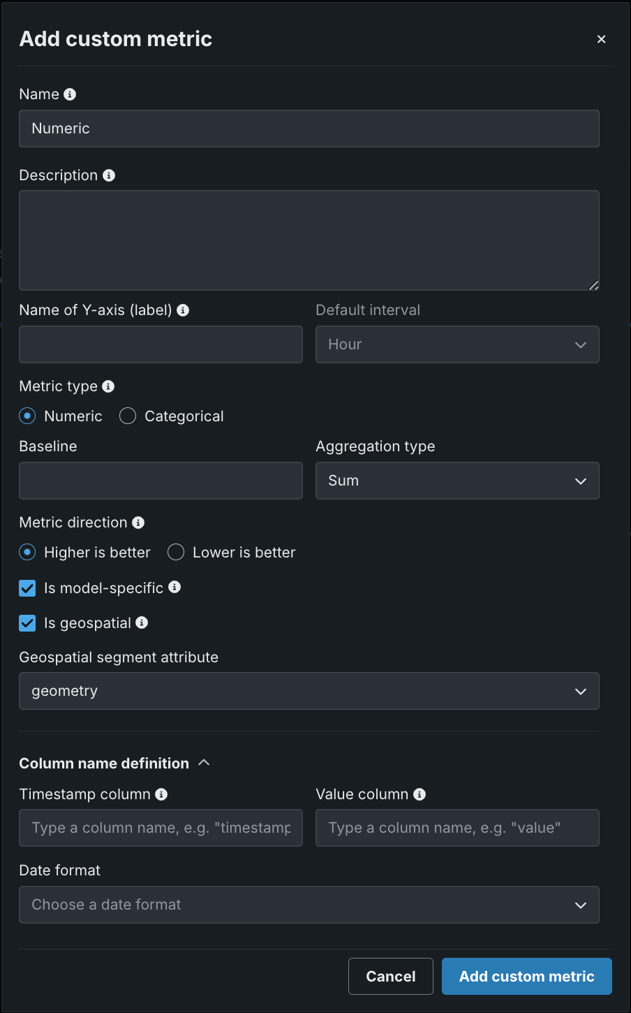Open Geospatial segment attribute dropdown
Image resolution: width=631 pixels, height=1013 pixels.
click(309, 691)
